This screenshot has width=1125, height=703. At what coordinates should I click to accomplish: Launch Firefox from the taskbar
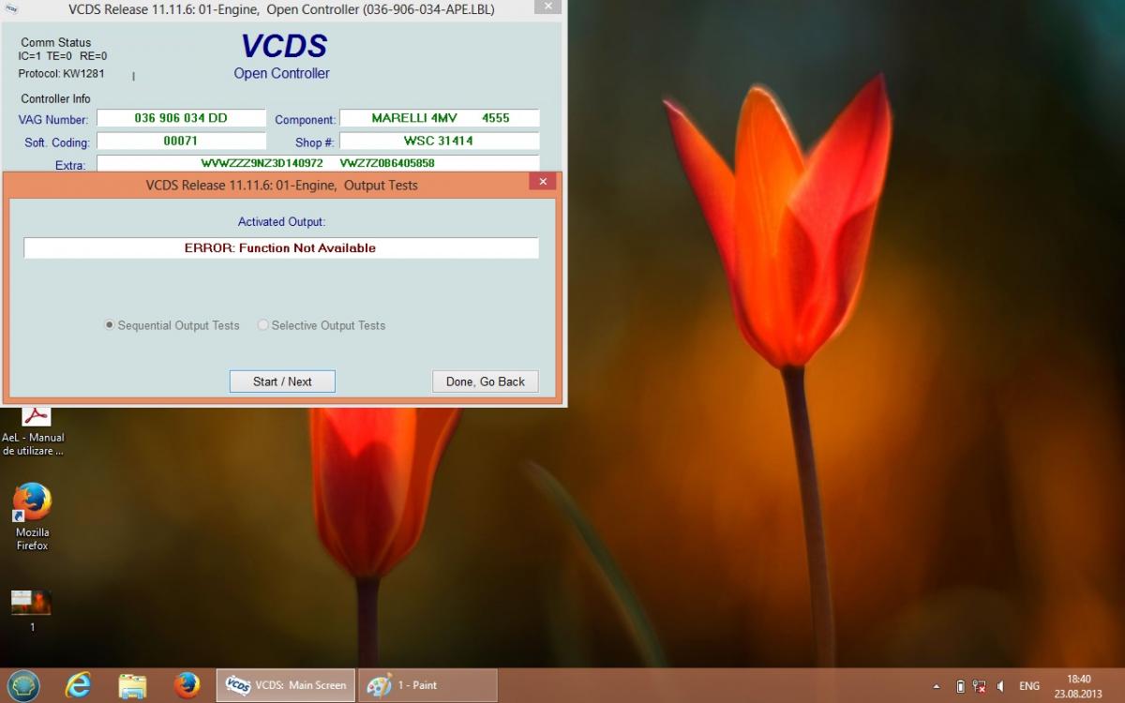point(187,685)
